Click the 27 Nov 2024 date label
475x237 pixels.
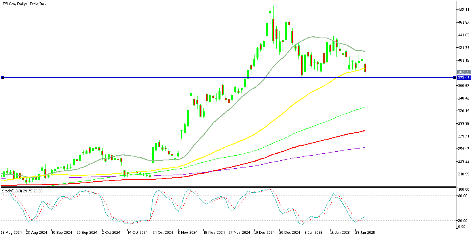click(x=239, y=233)
